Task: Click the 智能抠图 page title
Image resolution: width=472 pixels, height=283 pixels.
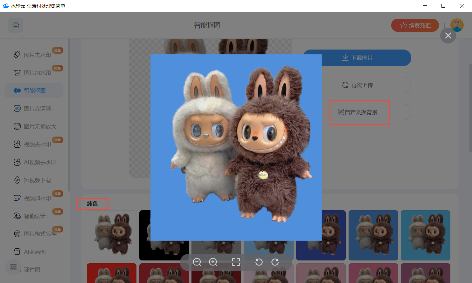Action: pyautogui.click(x=207, y=25)
